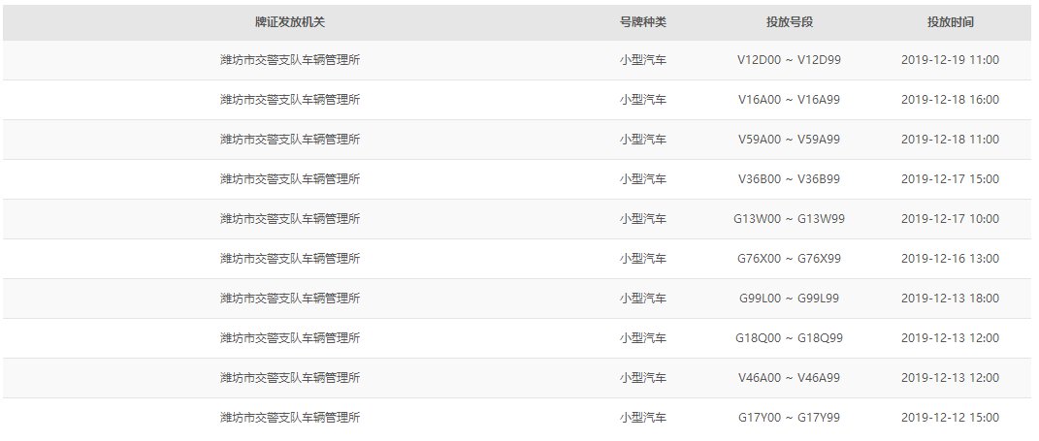This screenshot has height=441, width=1039.
Task: Select the V16A00 ~ V16A99 number range
Action: (789, 100)
